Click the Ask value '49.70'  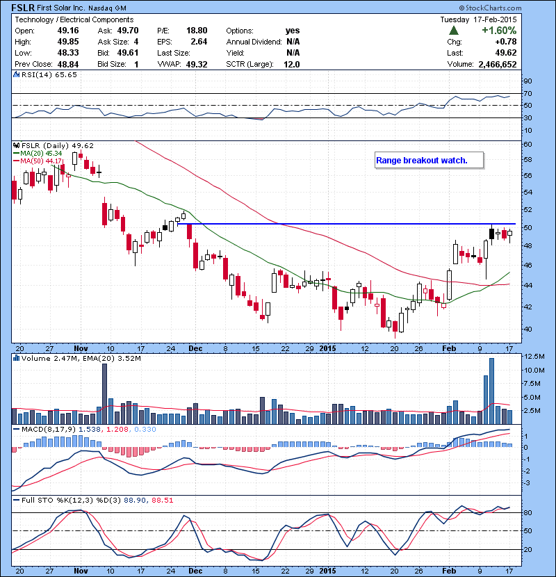point(128,31)
